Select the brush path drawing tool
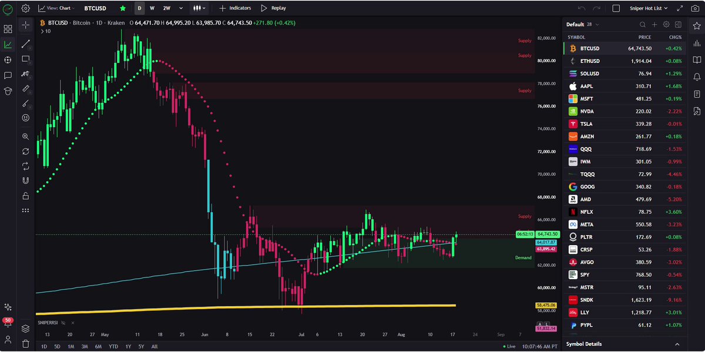Screen dimensions: 705x352 click(25, 74)
